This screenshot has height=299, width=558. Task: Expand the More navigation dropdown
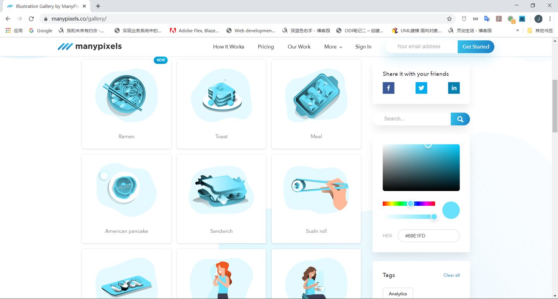point(333,47)
